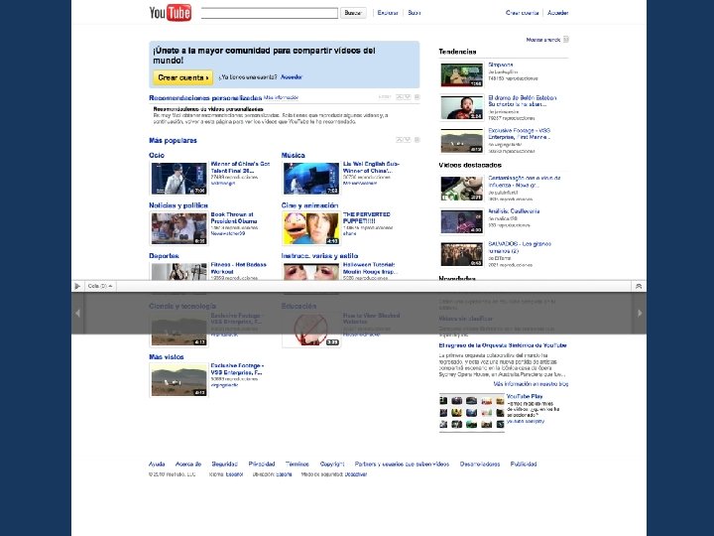This screenshot has width=714, height=536.
Task: Click Recomendaciones personalizadas heading
Action: click(205, 97)
